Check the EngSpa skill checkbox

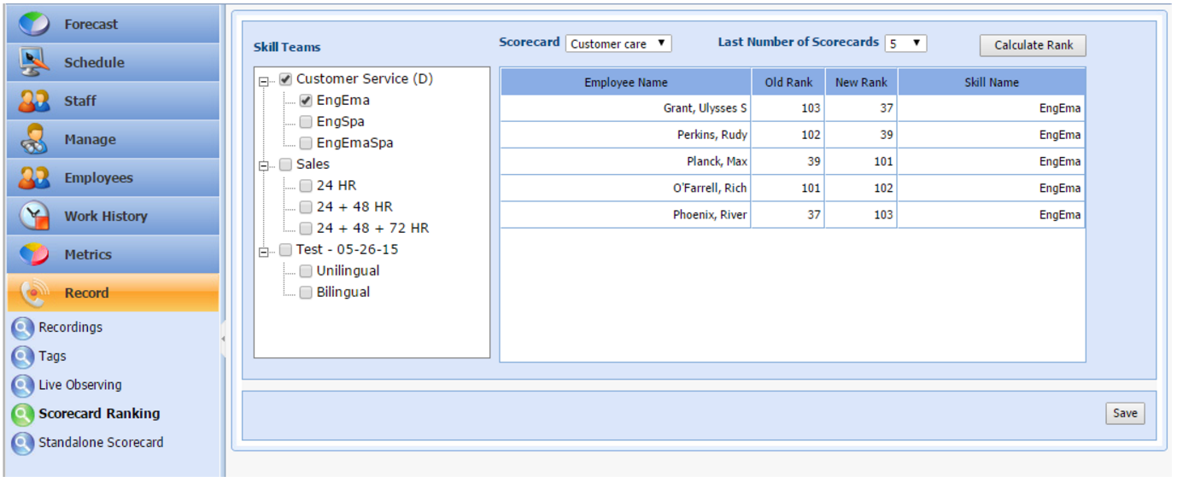(306, 122)
